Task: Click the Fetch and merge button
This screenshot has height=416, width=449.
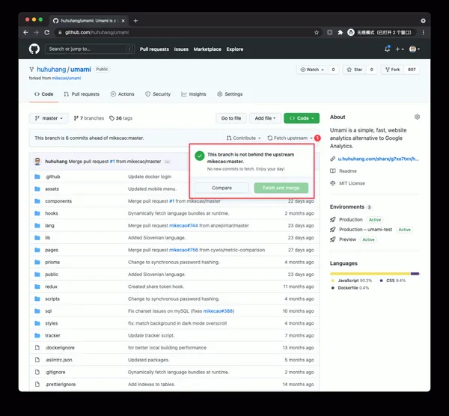Action: click(x=281, y=188)
